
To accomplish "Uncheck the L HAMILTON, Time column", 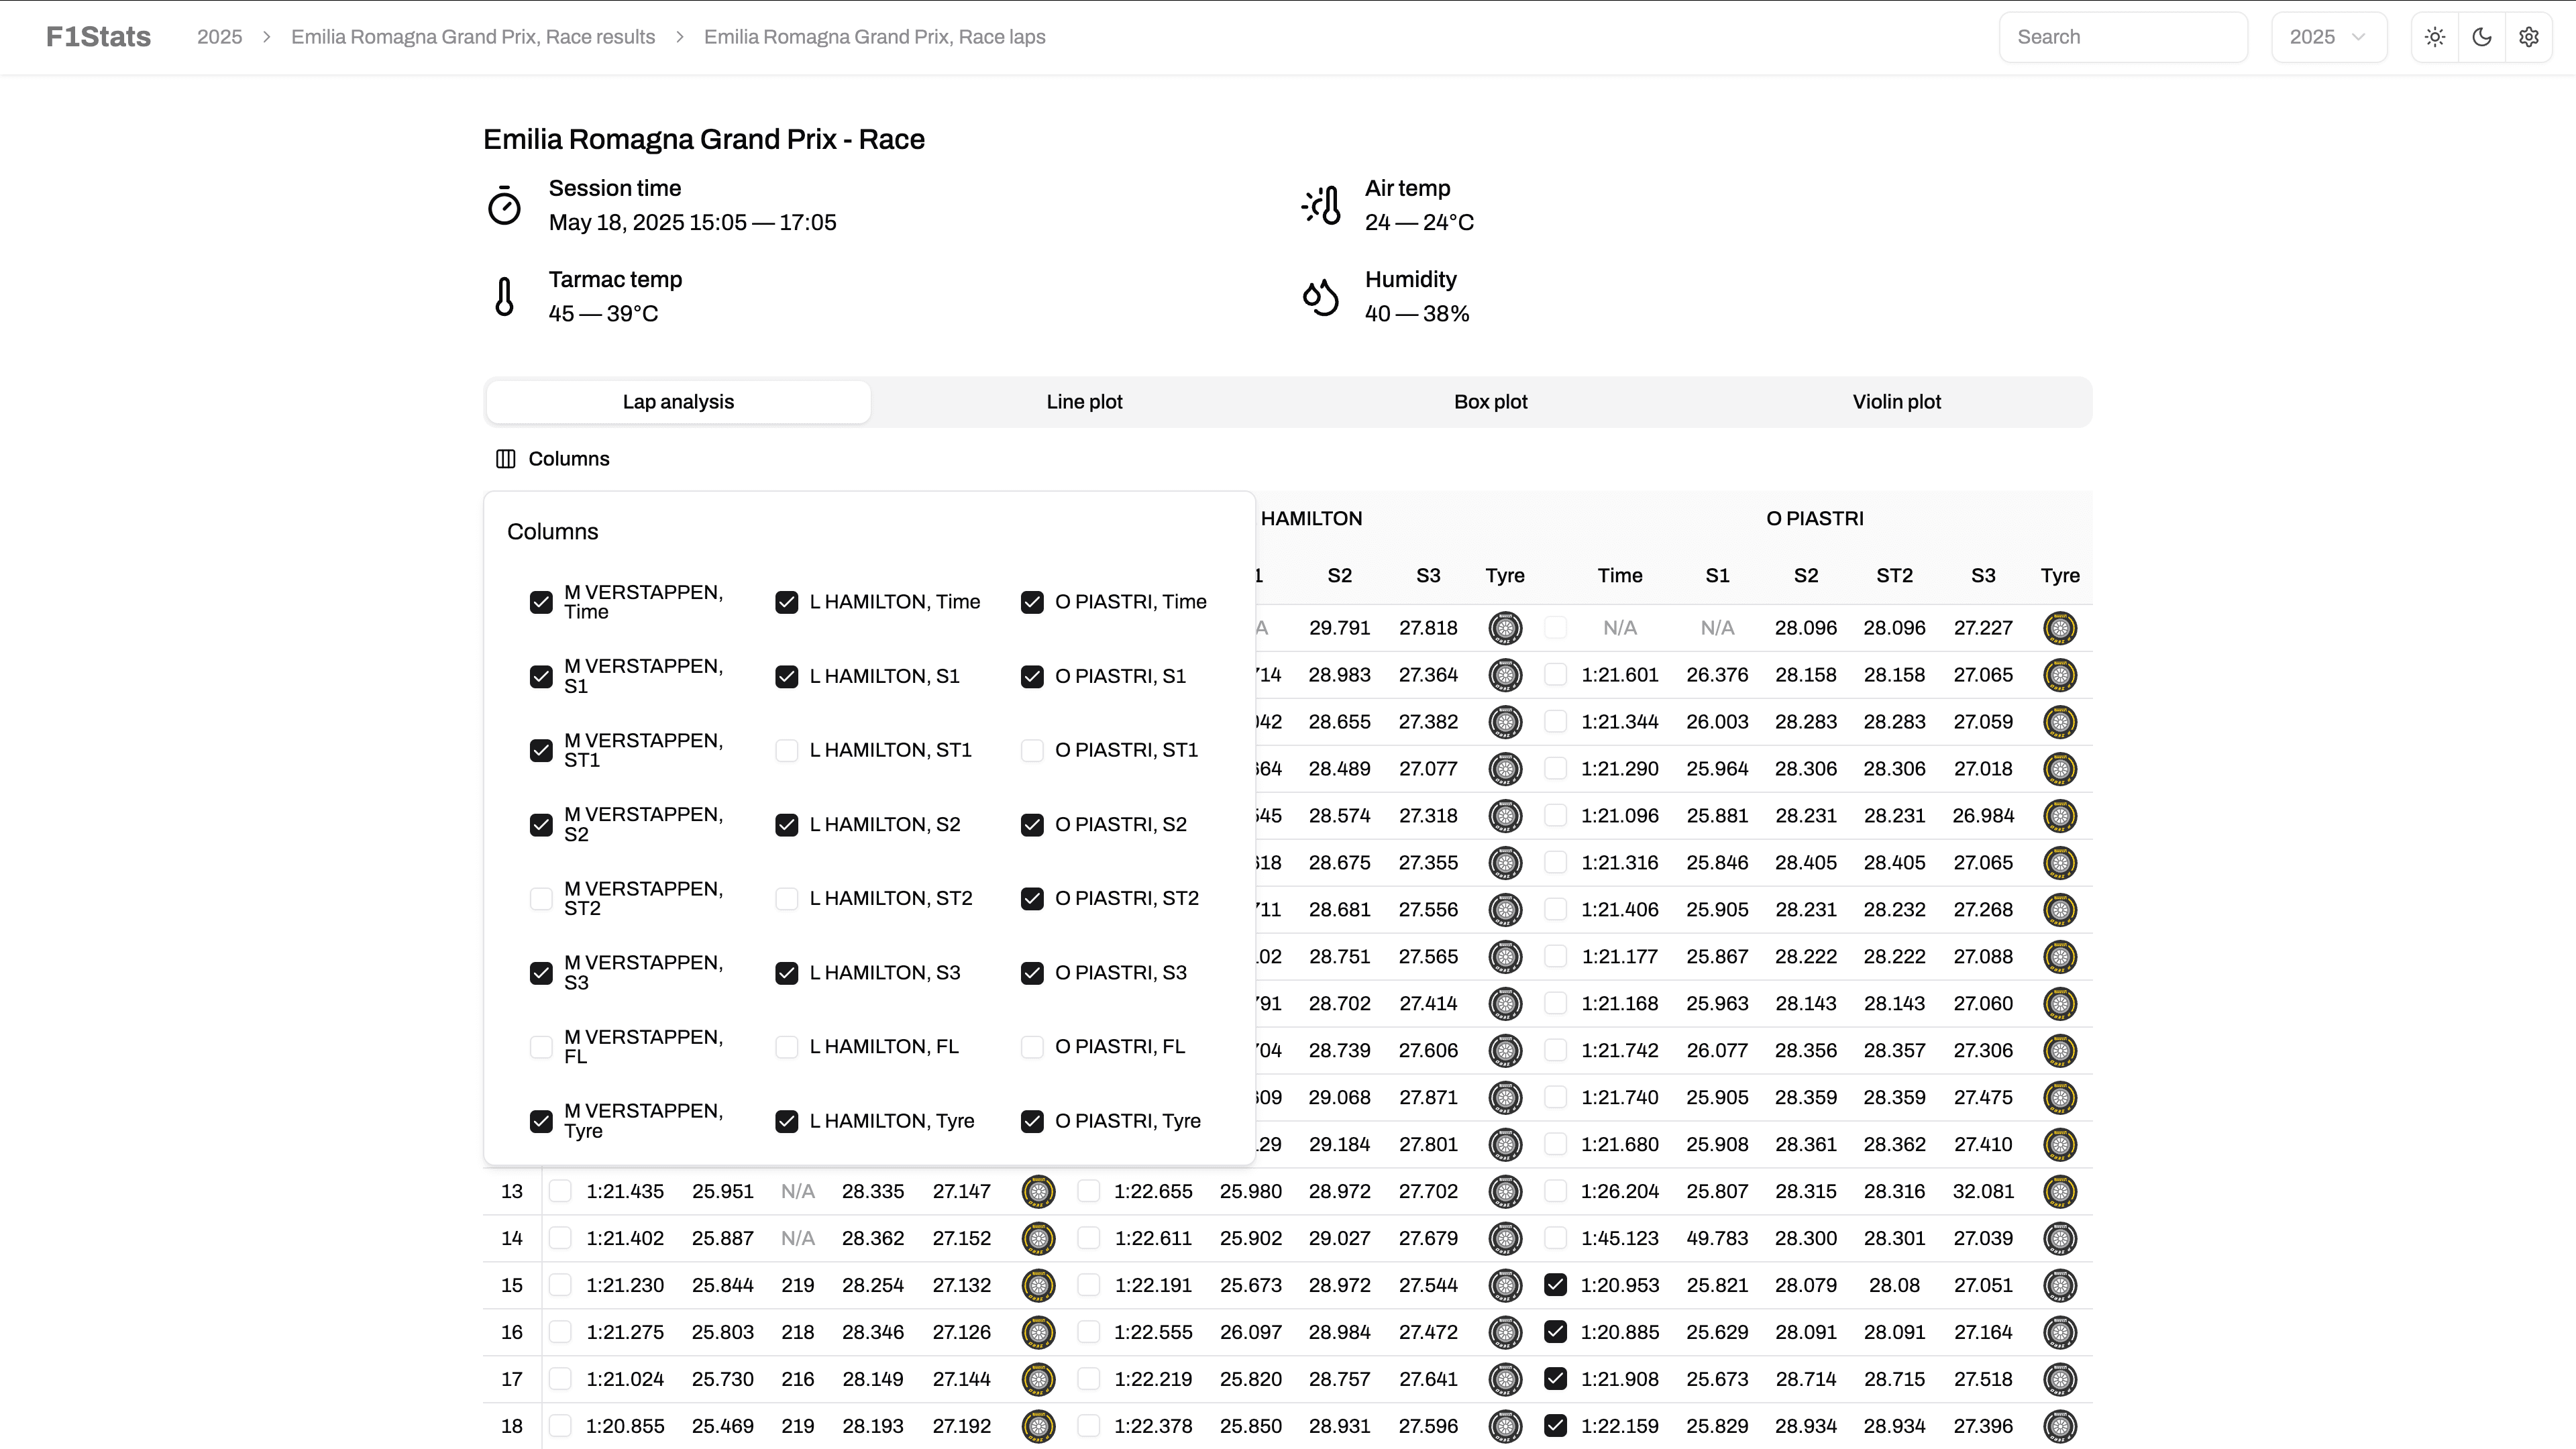I will [786, 602].
